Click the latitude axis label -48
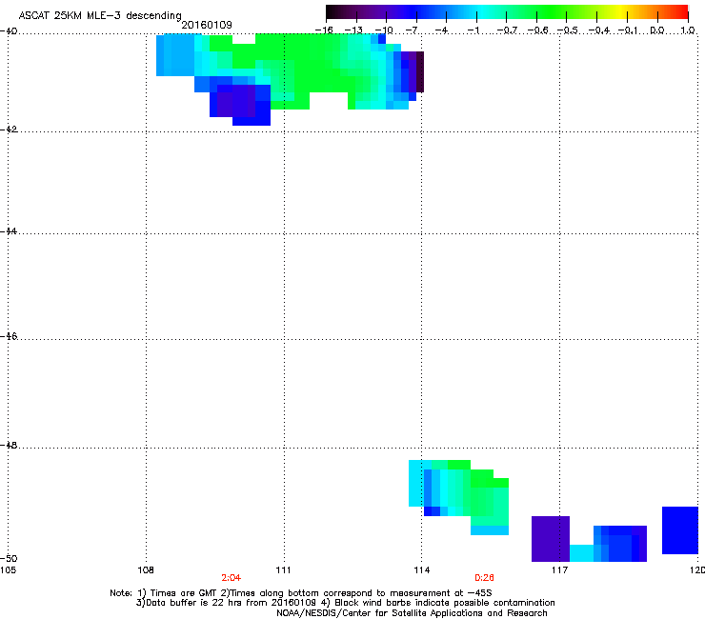This screenshot has height=619, width=705. 9,445
